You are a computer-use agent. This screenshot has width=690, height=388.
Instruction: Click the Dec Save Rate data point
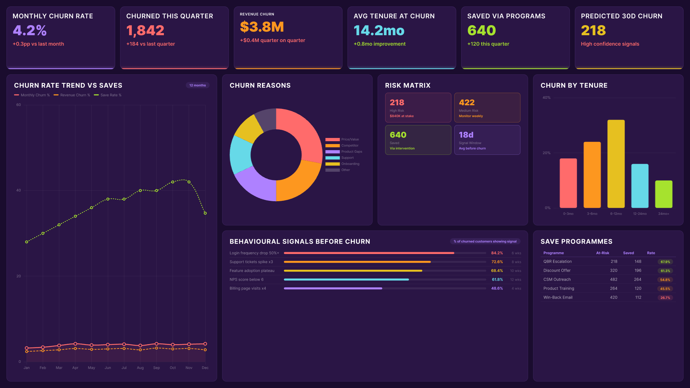pos(205,213)
